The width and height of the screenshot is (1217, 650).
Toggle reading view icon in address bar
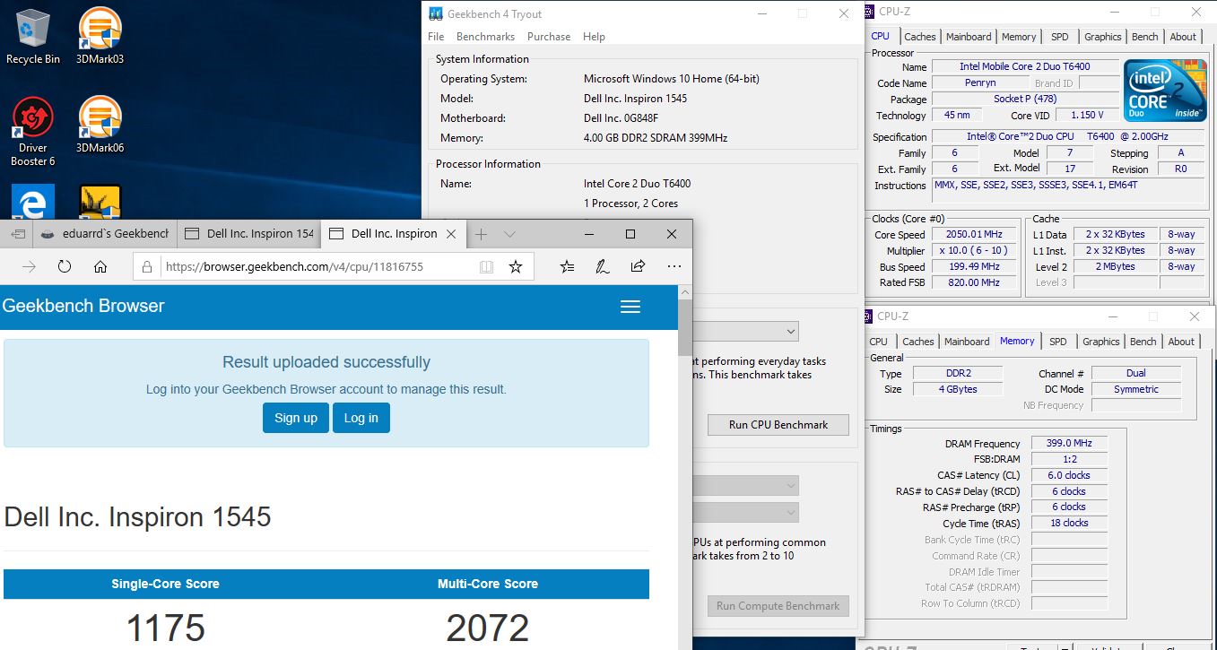coord(486,266)
